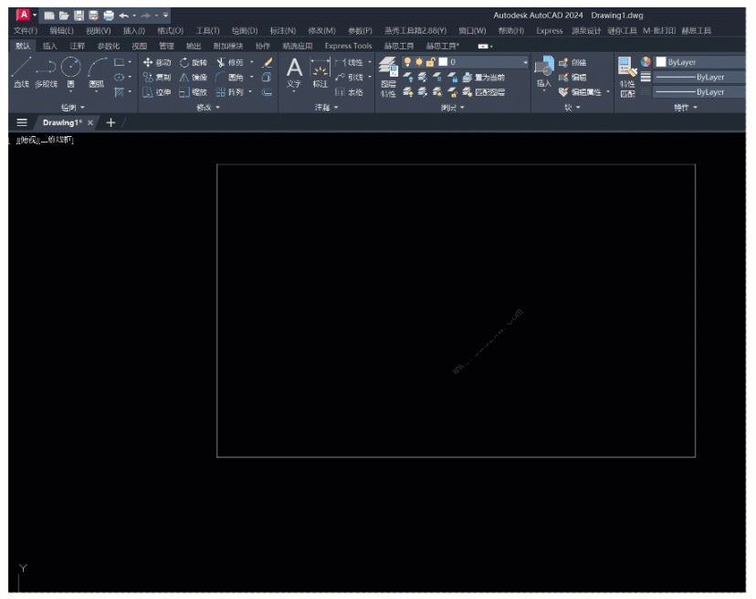Toggle the layer lock padlock icon
This screenshot has height=599, width=756.
(430, 62)
